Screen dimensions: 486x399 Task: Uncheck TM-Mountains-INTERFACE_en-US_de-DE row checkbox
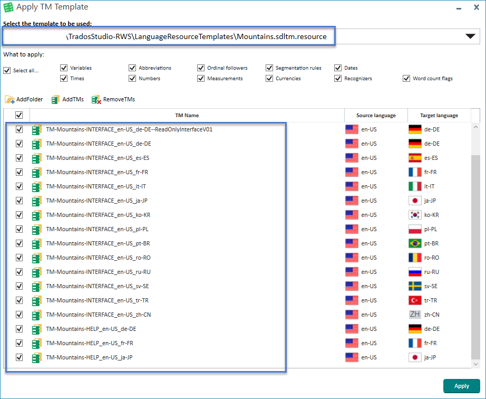[19, 144]
